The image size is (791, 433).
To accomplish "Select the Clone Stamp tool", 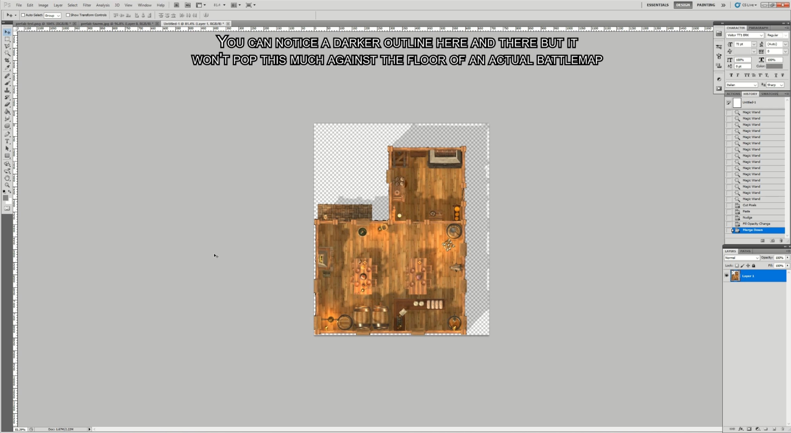I will point(7,90).
